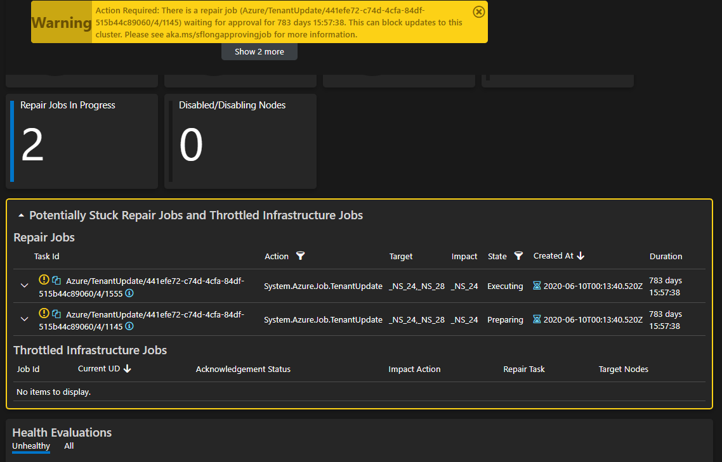Click the Created At sort arrow
The height and width of the screenshot is (462, 722).
(x=581, y=256)
